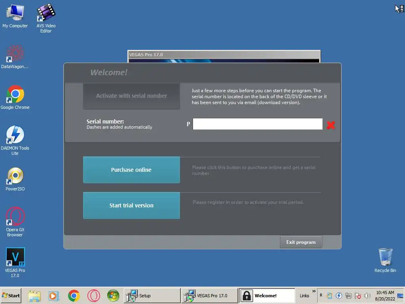Open the security alert red shield tray icon
The width and height of the screenshot is (405, 304).
click(x=358, y=295)
